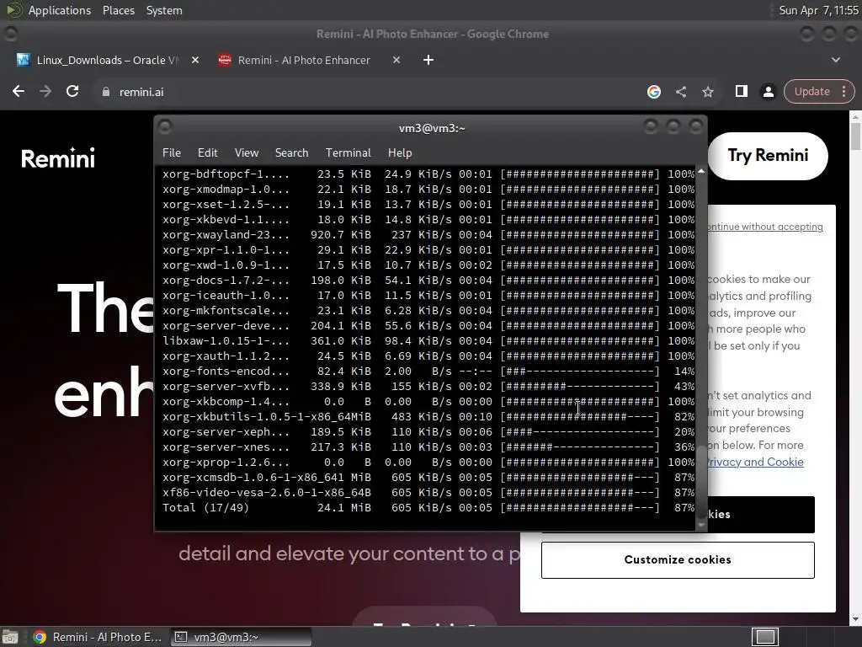Image resolution: width=862 pixels, height=647 pixels.
Task: Click the date and time clock
Action: point(818,10)
